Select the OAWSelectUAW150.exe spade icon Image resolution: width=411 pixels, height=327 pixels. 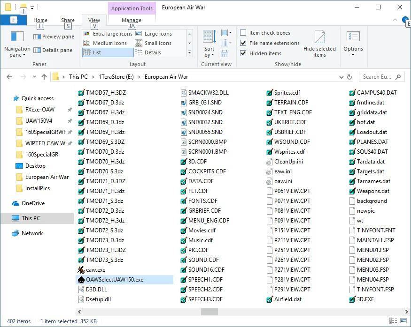(x=81, y=280)
